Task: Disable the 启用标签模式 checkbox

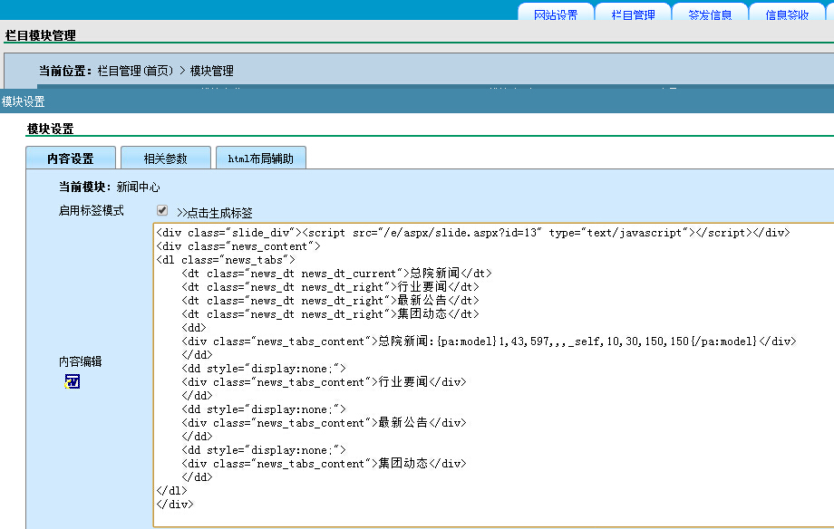Action: [x=162, y=211]
